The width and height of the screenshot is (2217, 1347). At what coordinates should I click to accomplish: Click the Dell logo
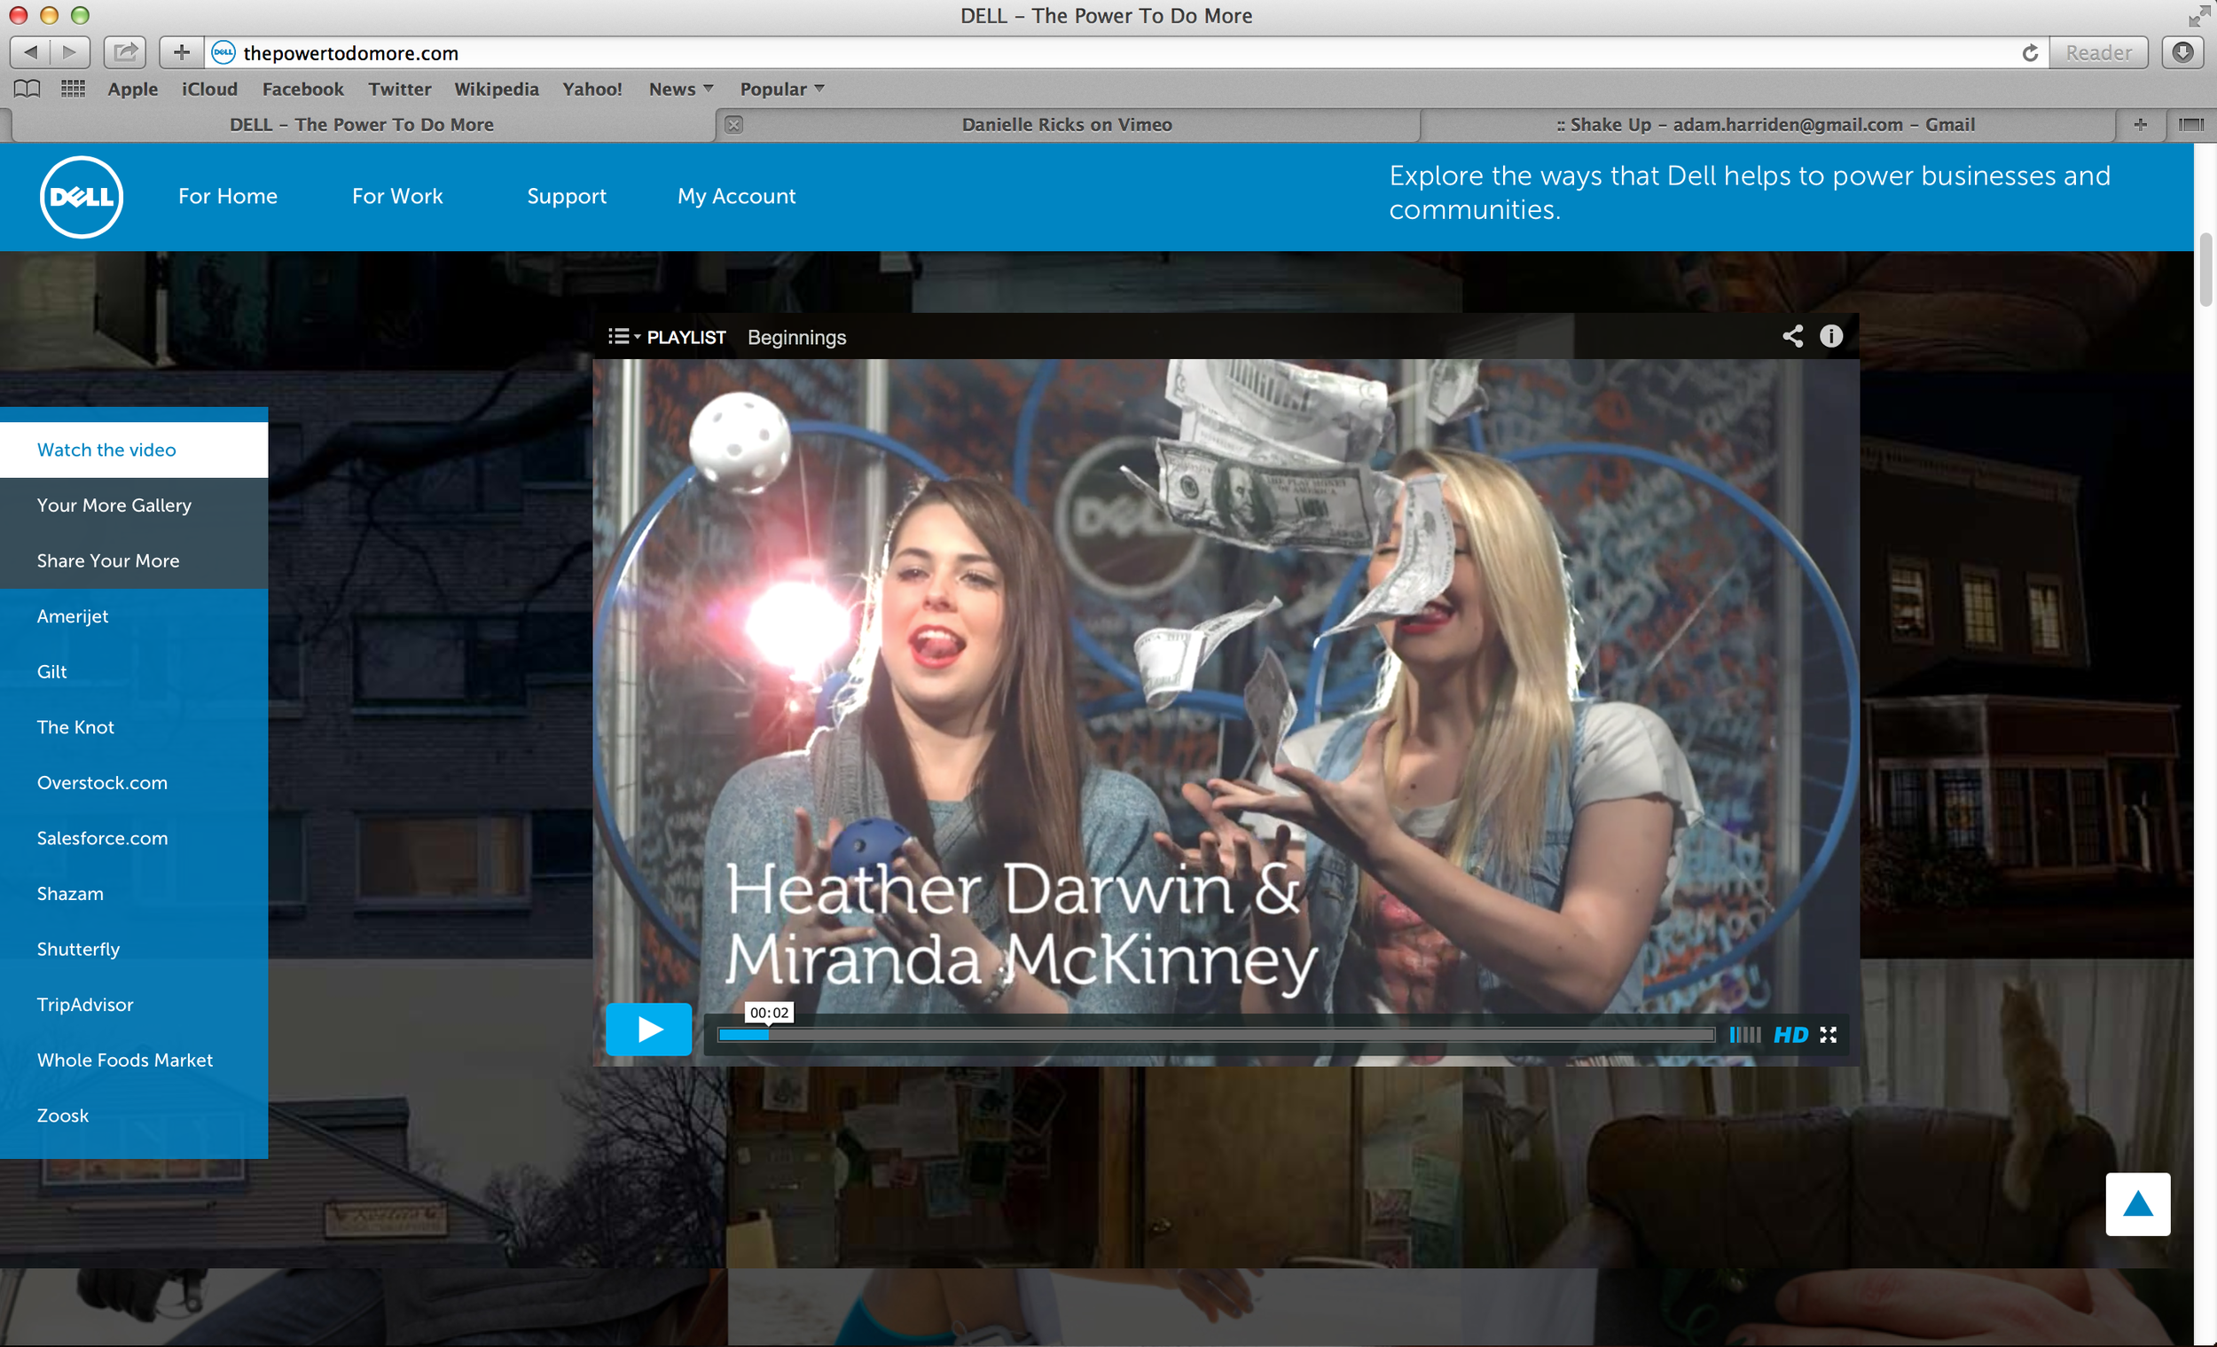point(82,197)
